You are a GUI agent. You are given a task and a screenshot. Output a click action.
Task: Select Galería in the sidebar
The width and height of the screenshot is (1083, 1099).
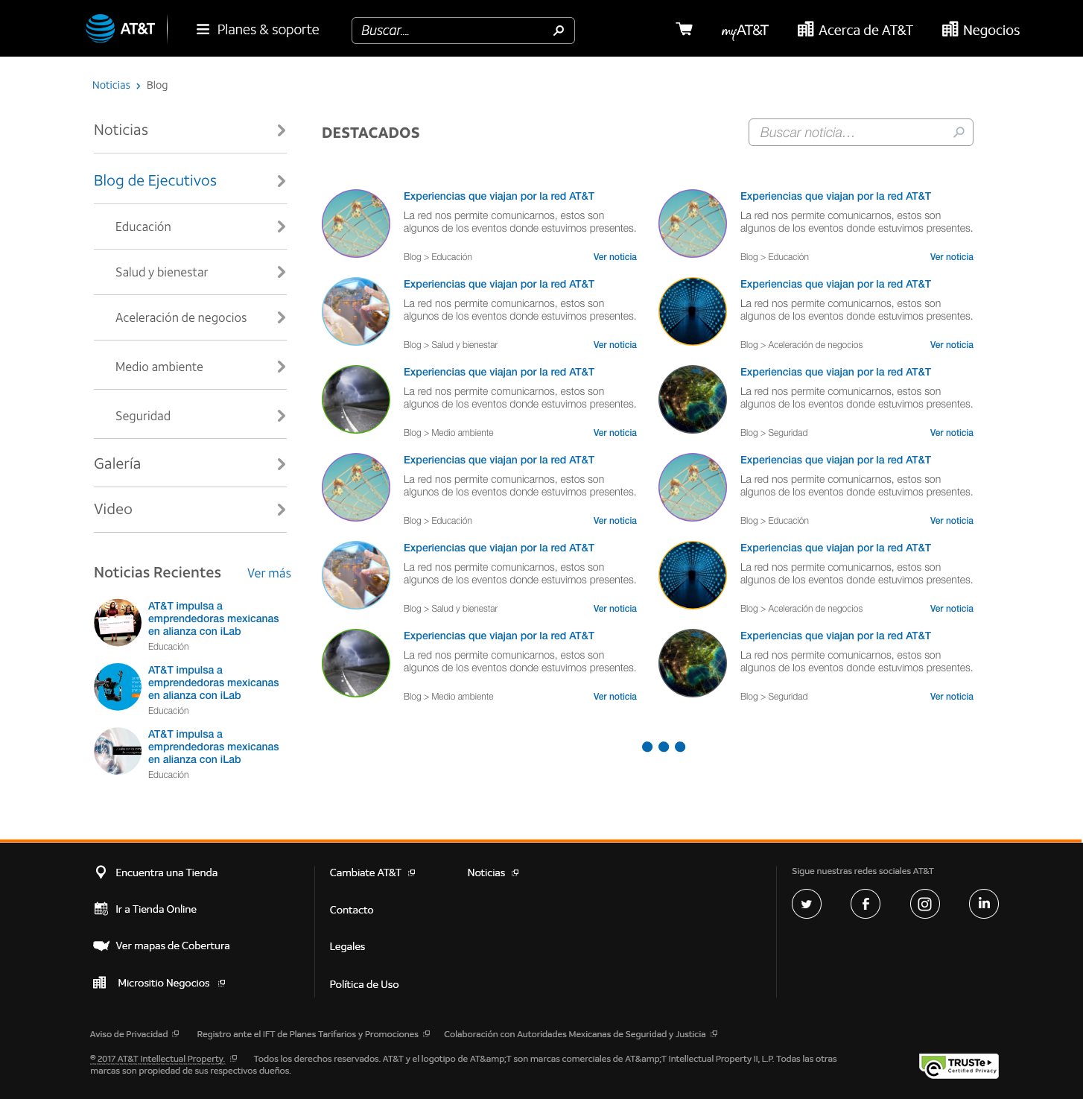117,463
